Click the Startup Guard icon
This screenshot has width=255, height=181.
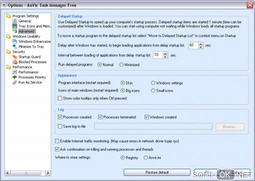[15, 57]
